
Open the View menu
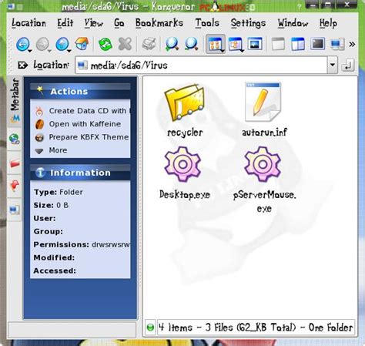[x=94, y=23]
